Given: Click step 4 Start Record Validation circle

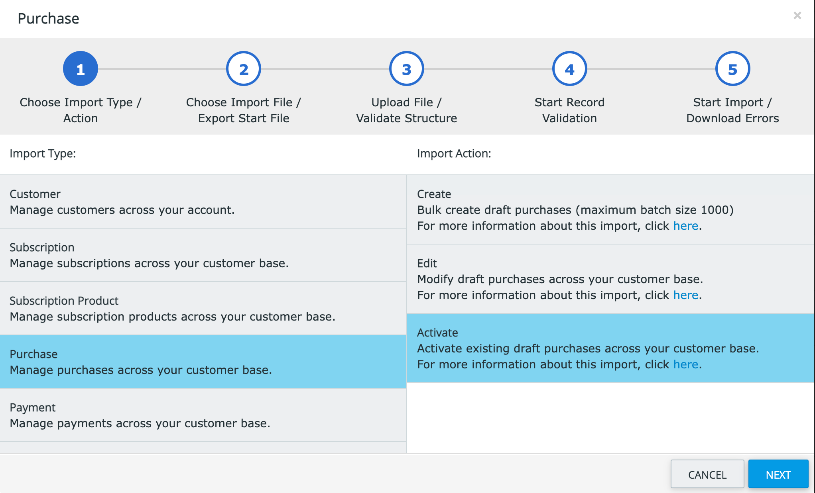Looking at the screenshot, I should coord(570,69).
